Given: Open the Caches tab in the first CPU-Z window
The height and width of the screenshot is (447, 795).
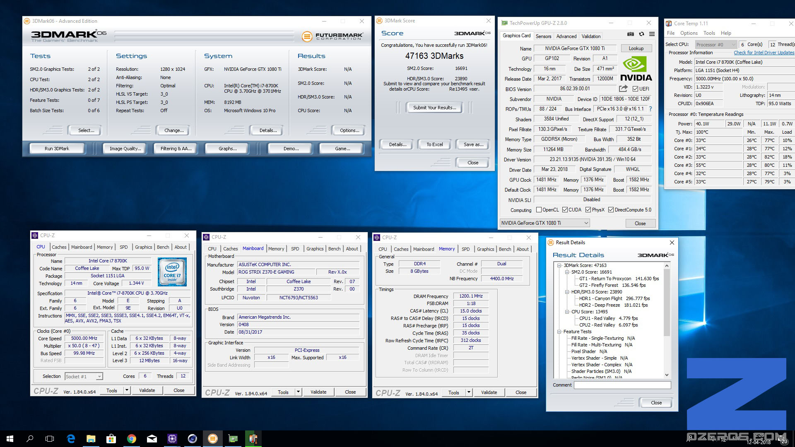Looking at the screenshot, I should (x=59, y=247).
